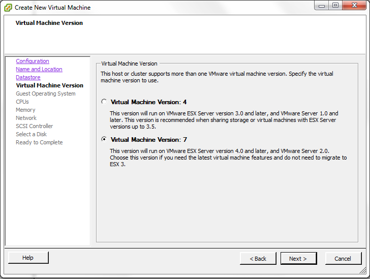Maximize the Create New Virtual Machine window
This screenshot has width=370, height=279.
click(335, 6)
